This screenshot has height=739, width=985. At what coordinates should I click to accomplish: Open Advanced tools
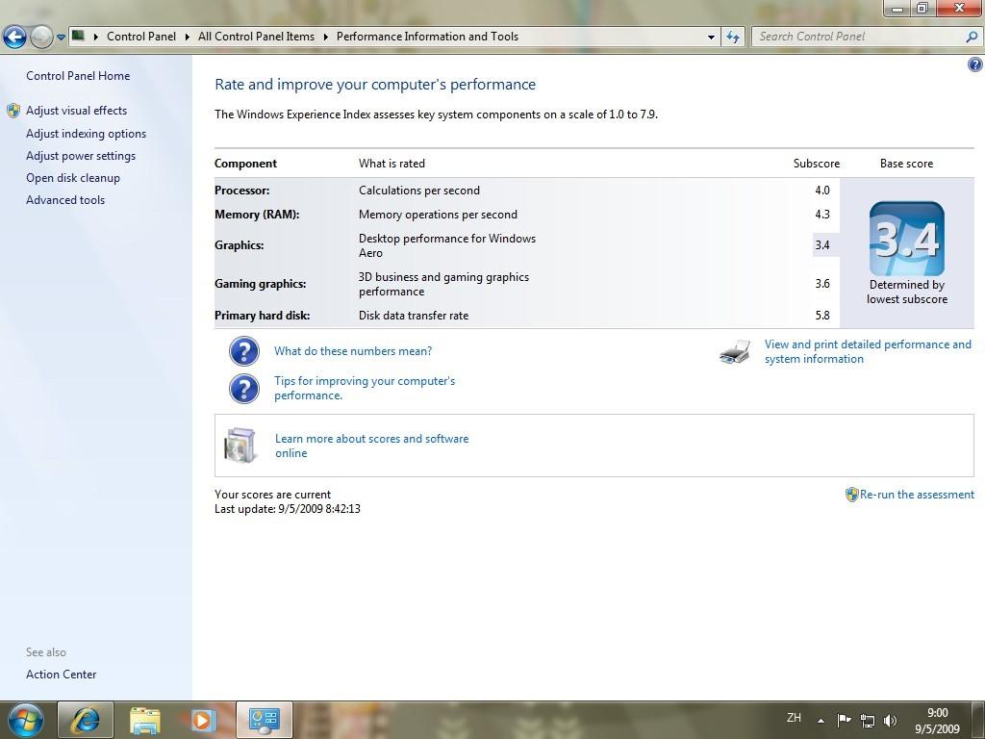tap(65, 200)
